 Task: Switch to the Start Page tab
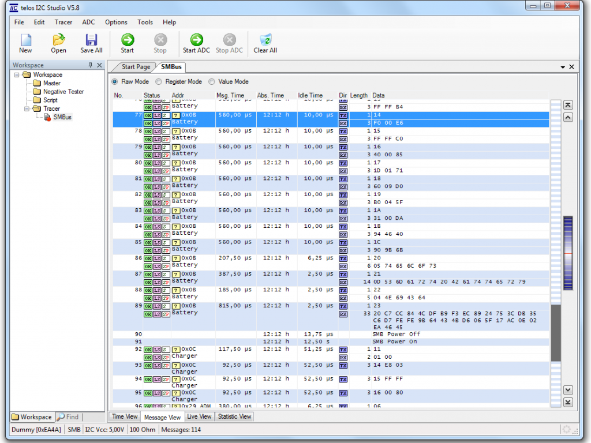pyautogui.click(x=136, y=67)
